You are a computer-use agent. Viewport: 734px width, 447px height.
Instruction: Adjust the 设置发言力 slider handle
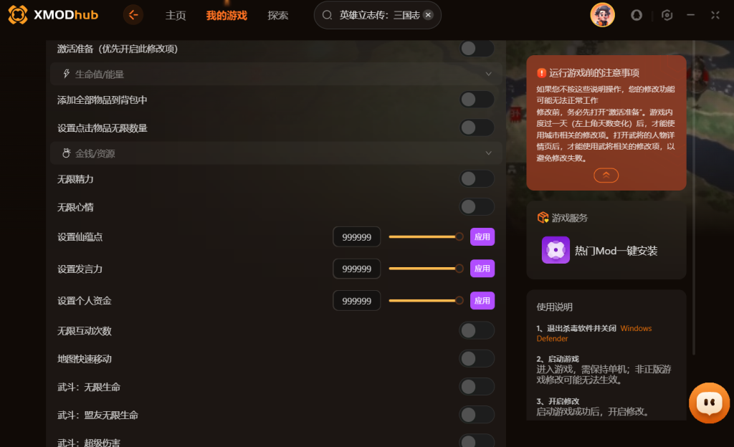459,269
